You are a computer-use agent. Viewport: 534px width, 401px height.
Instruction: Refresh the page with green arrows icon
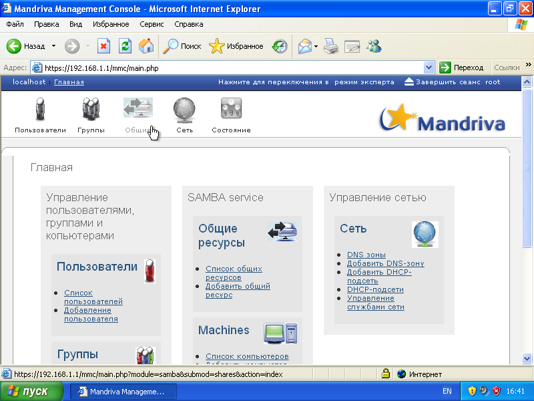[125, 46]
